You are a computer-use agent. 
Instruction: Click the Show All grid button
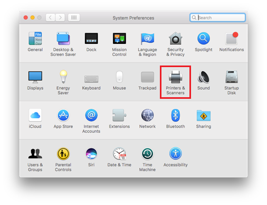[74, 17]
